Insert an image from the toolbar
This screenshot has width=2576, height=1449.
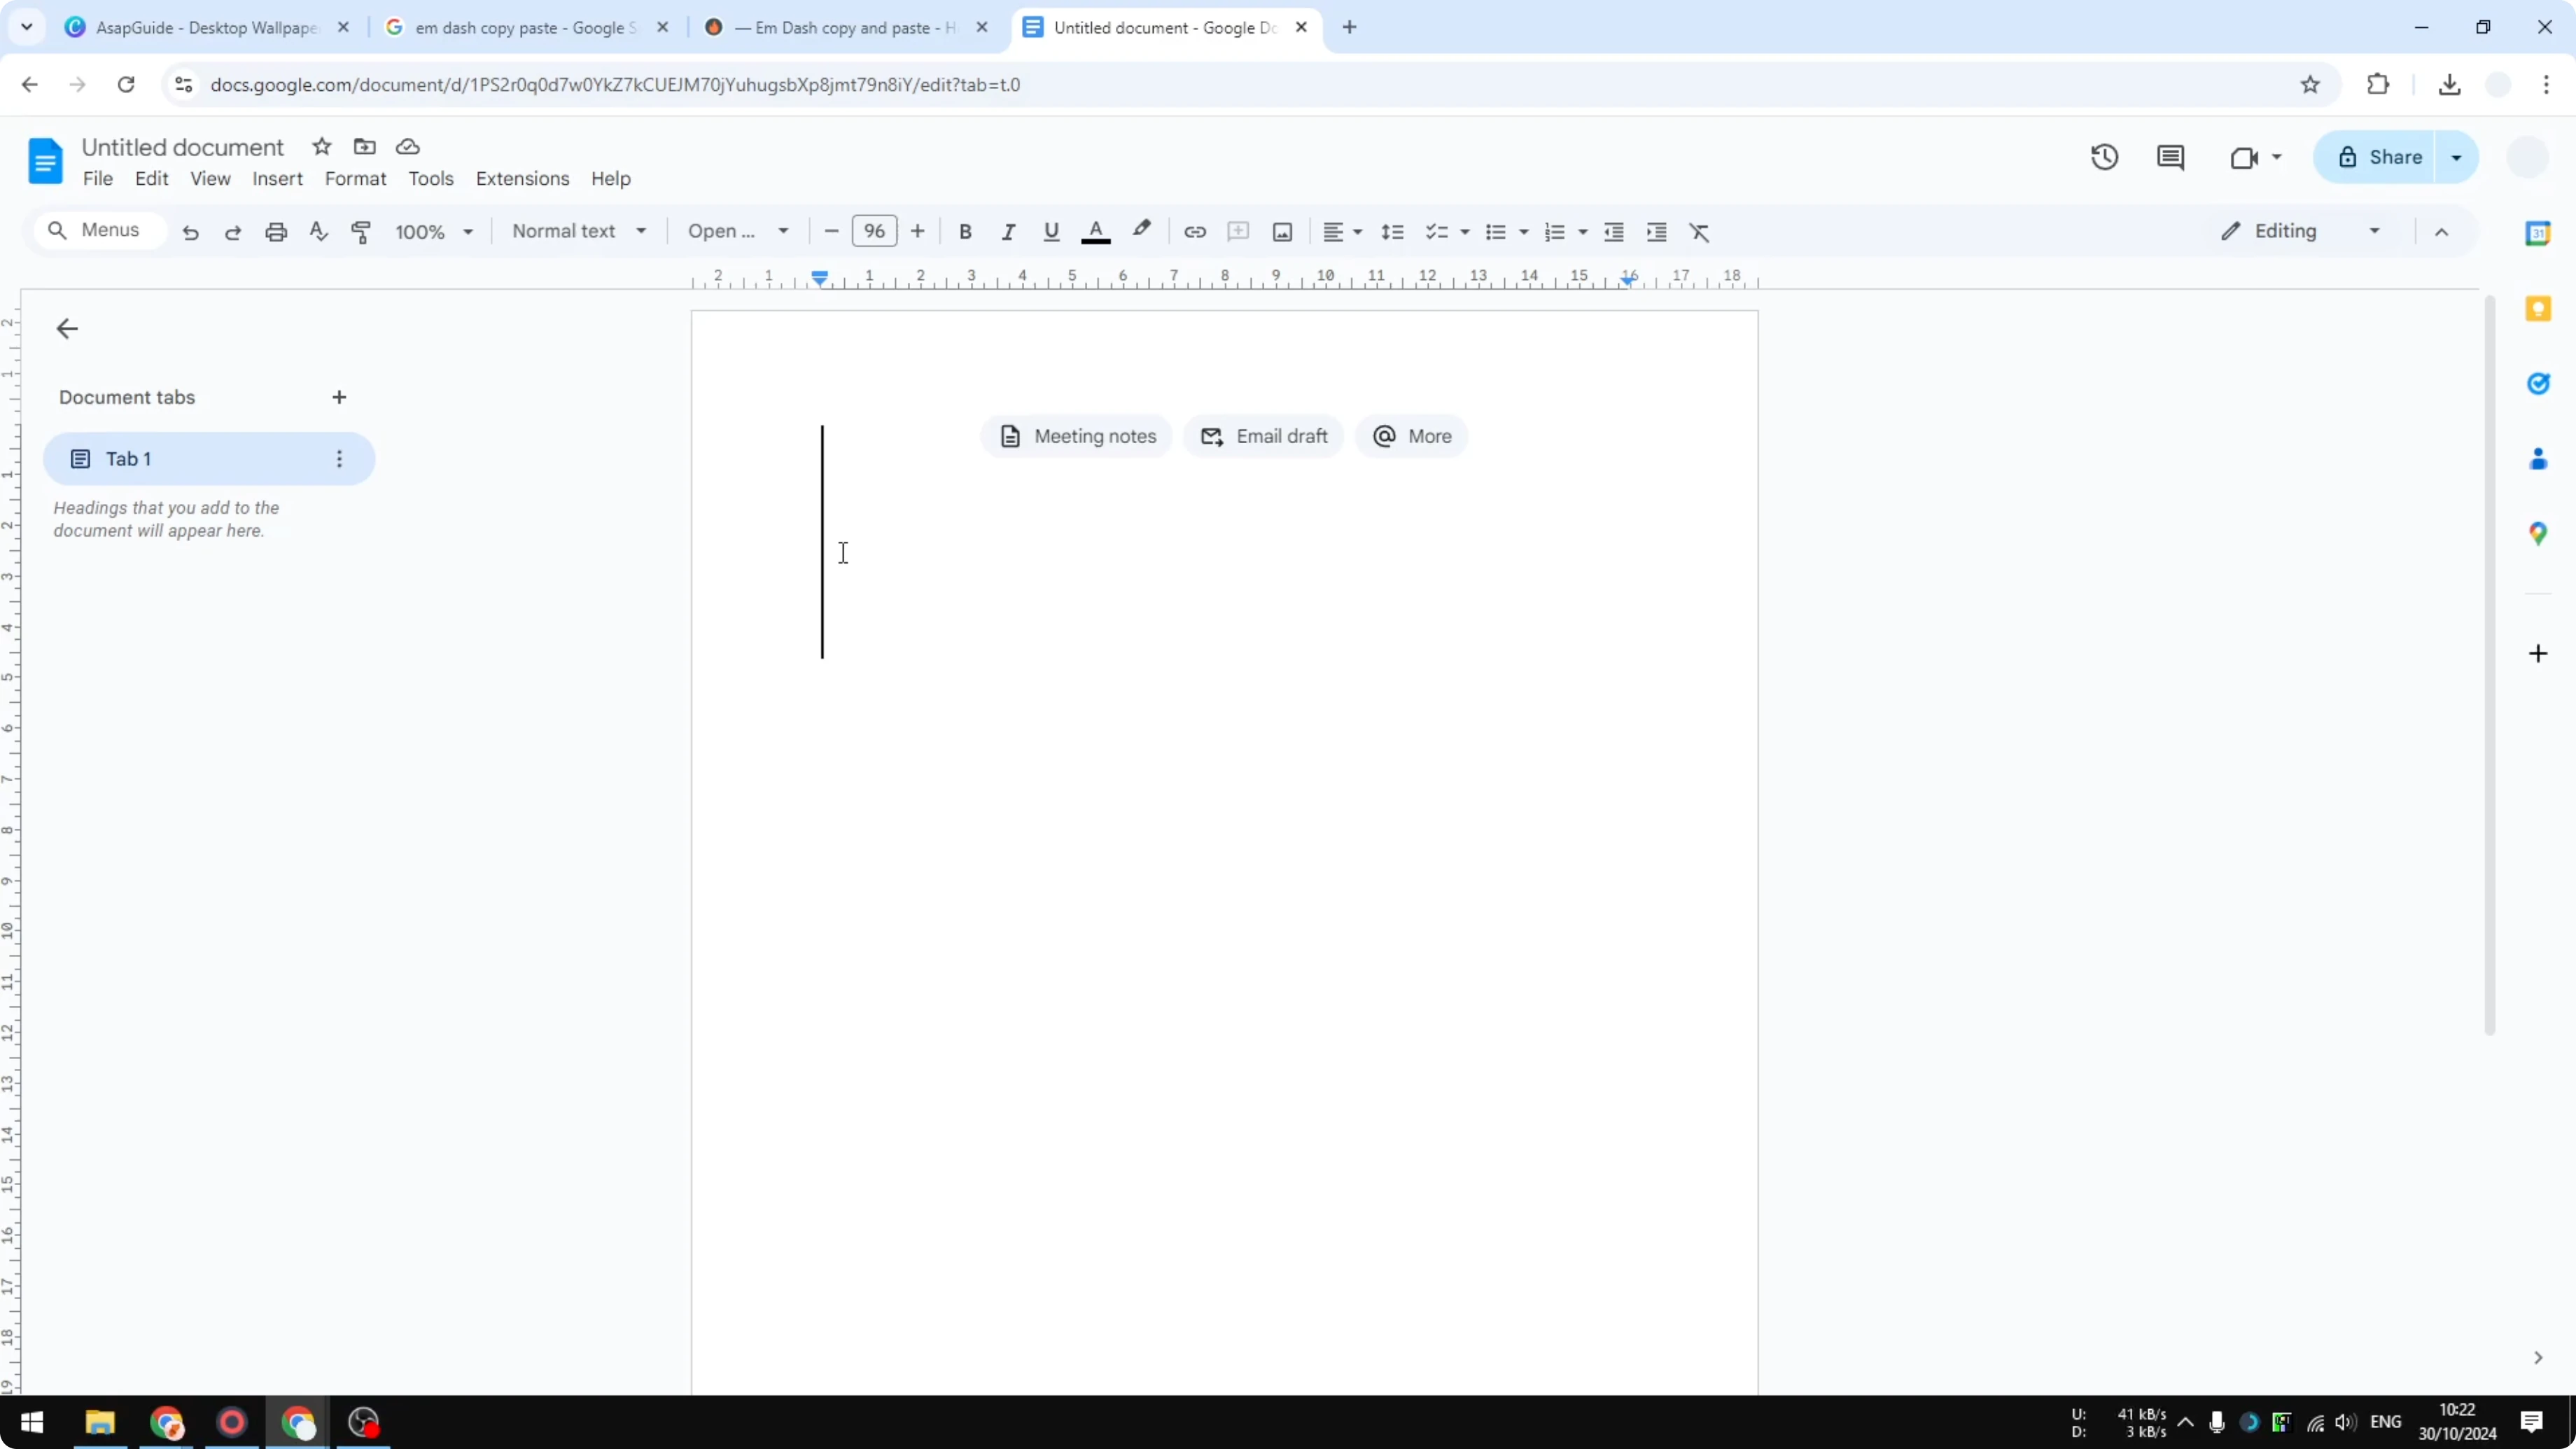pyautogui.click(x=1282, y=231)
